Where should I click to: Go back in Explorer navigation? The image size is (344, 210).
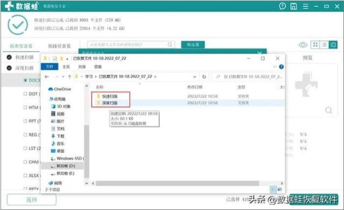click(47, 77)
